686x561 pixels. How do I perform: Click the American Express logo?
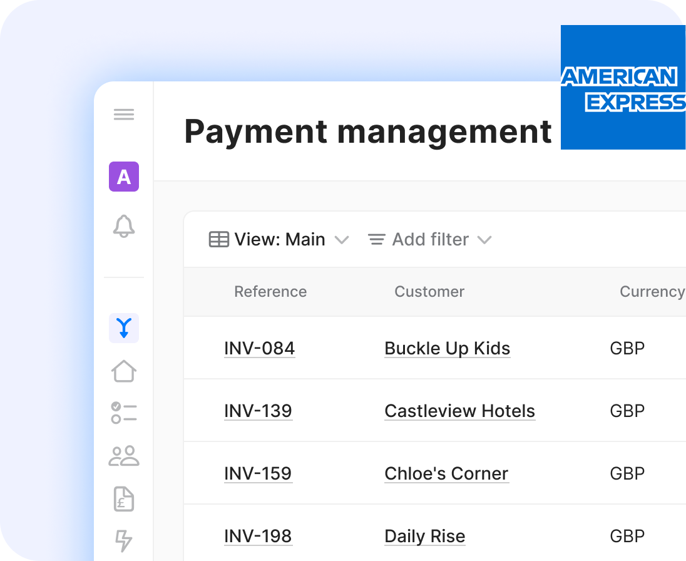(x=622, y=88)
